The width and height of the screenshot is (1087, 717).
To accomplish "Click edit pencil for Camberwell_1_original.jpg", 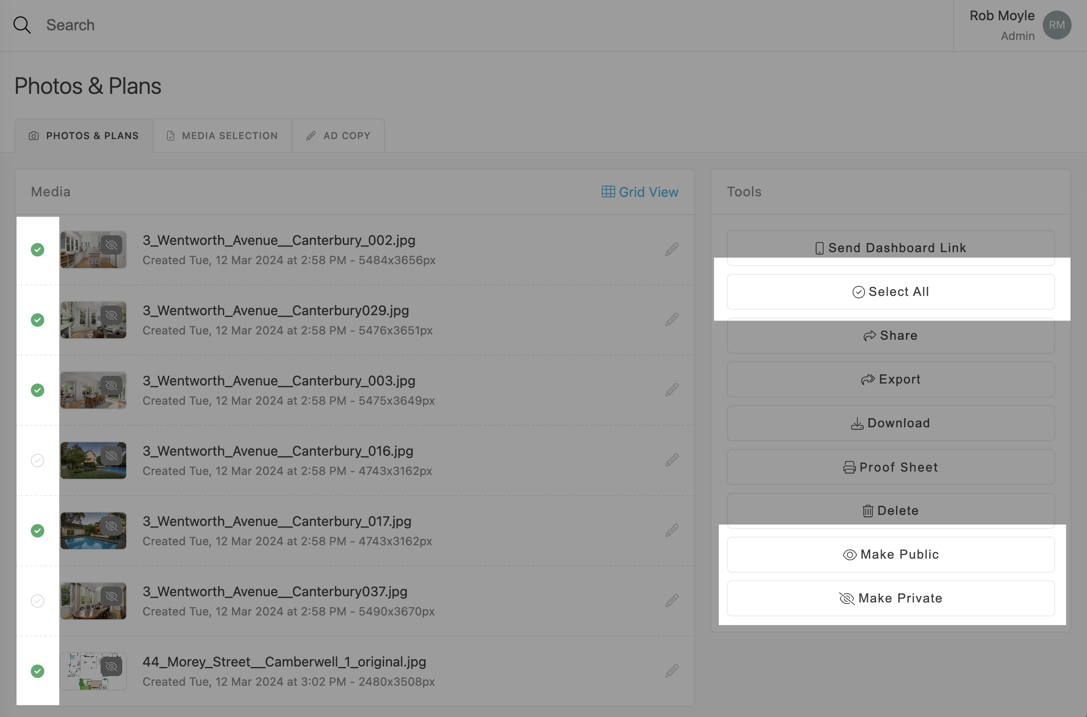I will pos(672,671).
